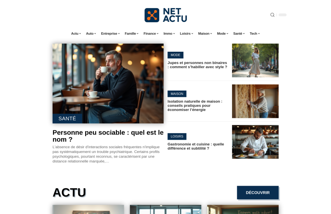Expand the Actu menu chevron
Viewport: 331px width, 214px height.
(80, 33)
